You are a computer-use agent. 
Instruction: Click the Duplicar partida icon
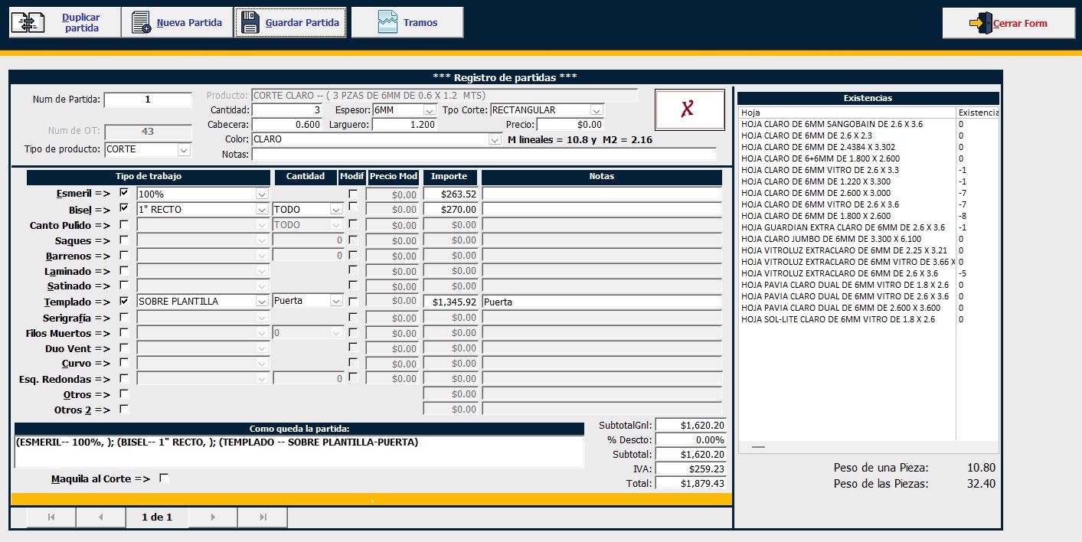(x=28, y=22)
